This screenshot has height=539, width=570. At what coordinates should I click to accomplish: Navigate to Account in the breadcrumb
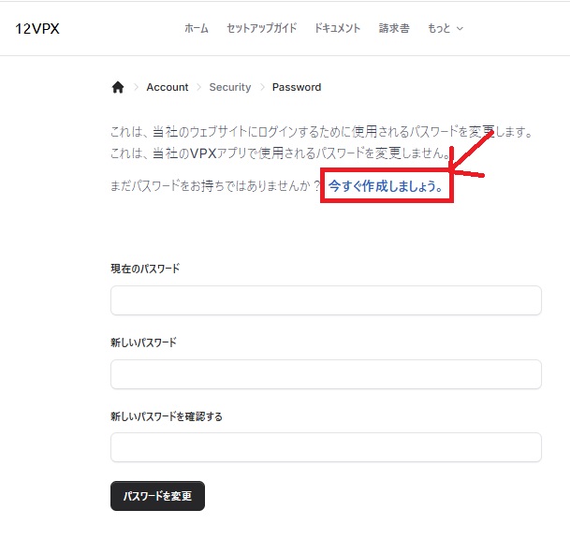point(168,87)
